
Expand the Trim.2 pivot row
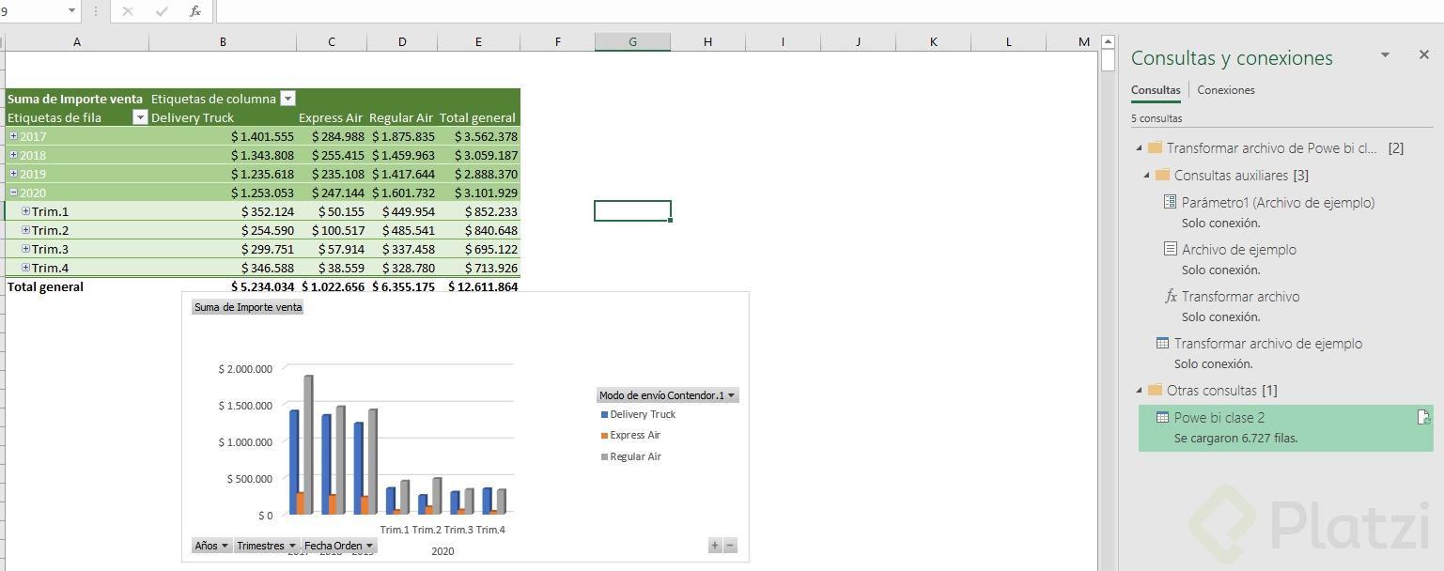pos(25,230)
